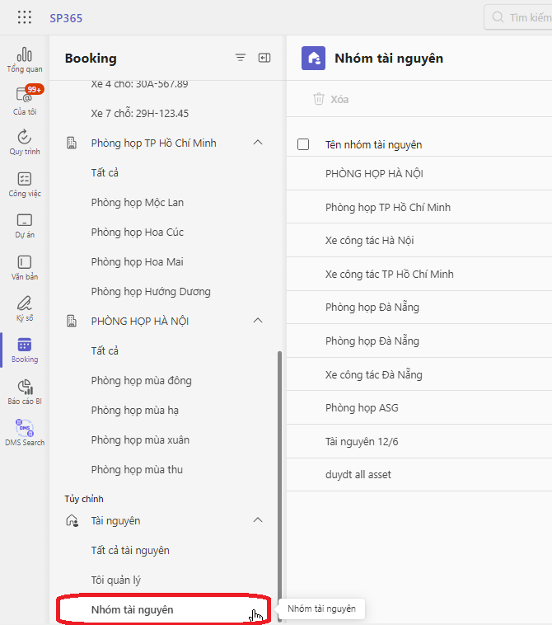This screenshot has height=625, width=552.
Task: Select Phòng họp Hoa Mai in sidebar
Action: [x=137, y=261]
